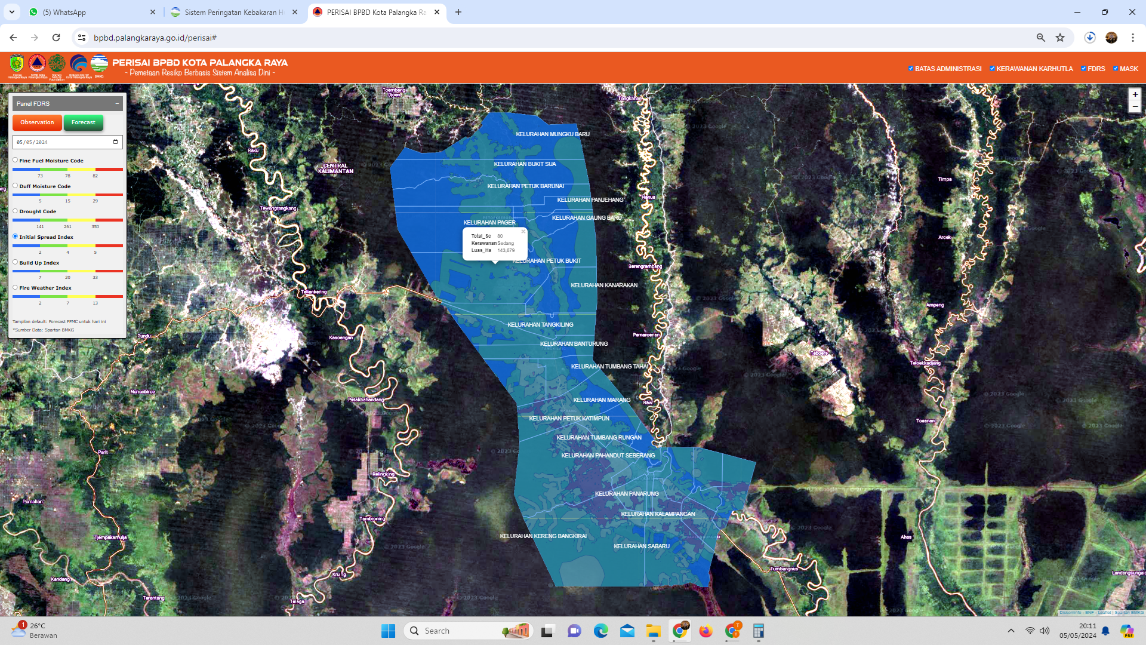Open the date picker calendar icon
Image resolution: width=1146 pixels, height=645 pixels.
pos(115,142)
